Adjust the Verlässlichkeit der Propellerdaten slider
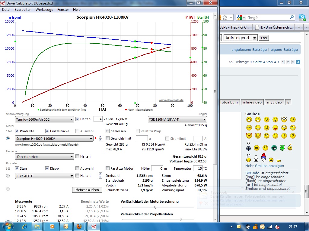Viewport: 309px width, 231px height. tap(180, 219)
